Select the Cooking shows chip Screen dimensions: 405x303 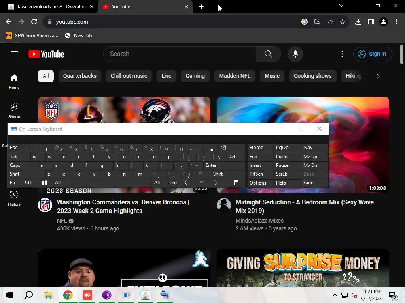tap(312, 76)
